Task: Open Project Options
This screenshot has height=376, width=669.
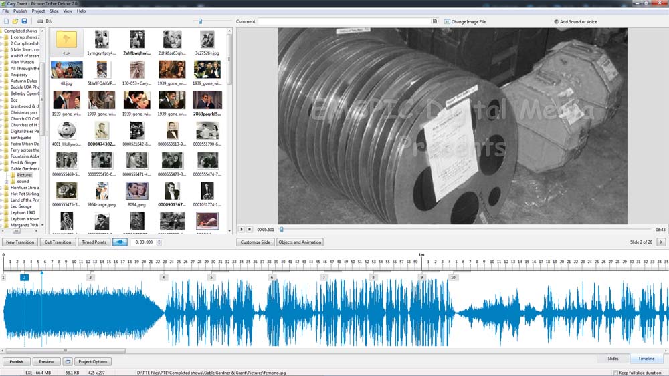Action: [x=93, y=361]
